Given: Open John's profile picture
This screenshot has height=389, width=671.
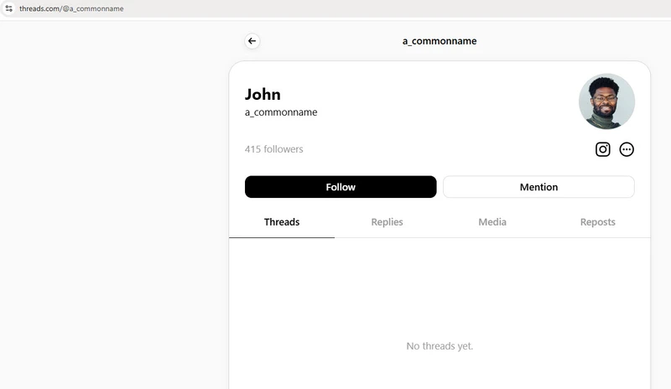Looking at the screenshot, I should click(x=606, y=101).
